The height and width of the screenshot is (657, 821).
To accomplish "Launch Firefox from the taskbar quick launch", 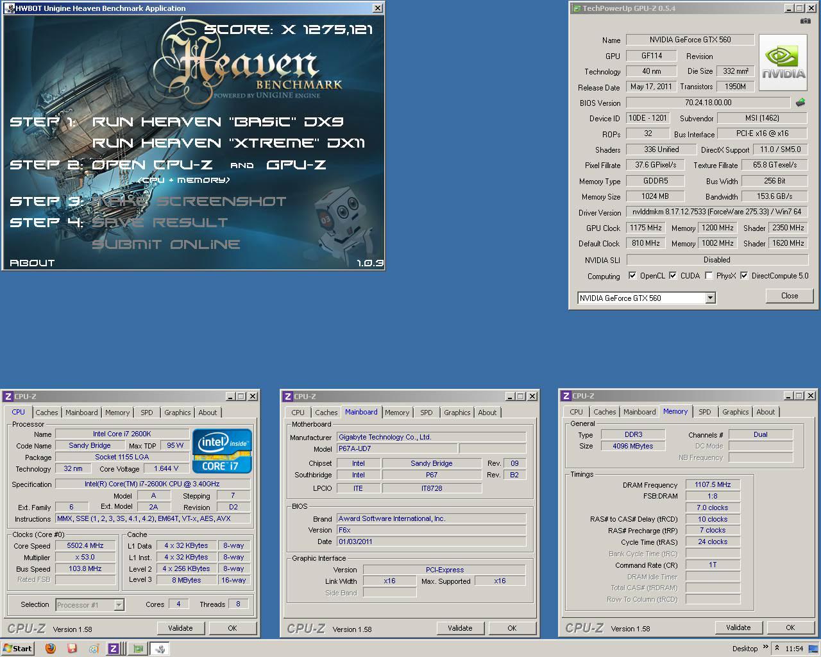I will tap(51, 648).
